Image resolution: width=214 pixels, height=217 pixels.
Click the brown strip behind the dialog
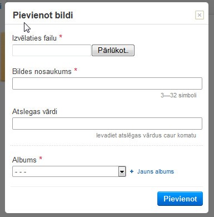(x=2, y=57)
